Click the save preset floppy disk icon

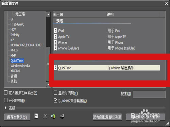tap(36, 116)
